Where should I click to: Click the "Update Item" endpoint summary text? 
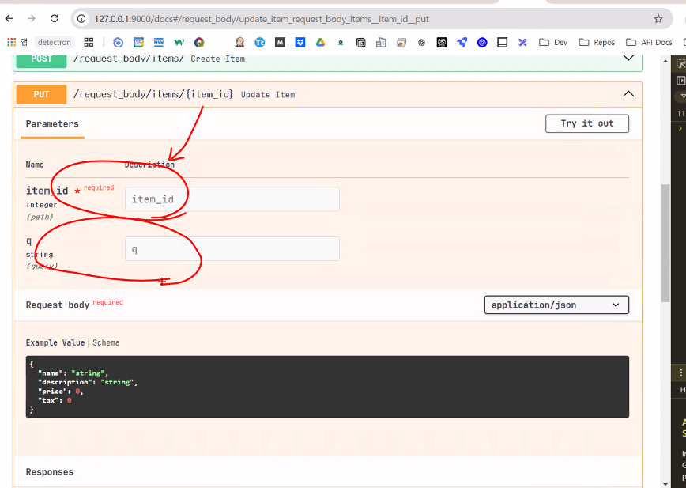pos(268,95)
